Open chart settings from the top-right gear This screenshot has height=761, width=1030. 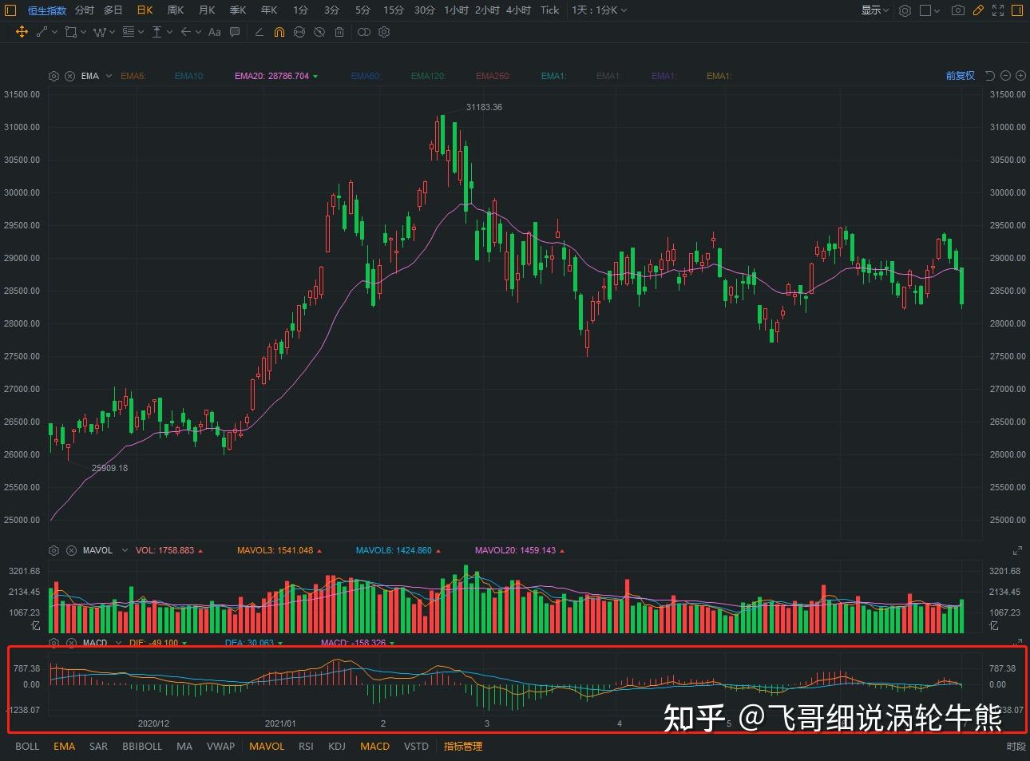point(905,10)
